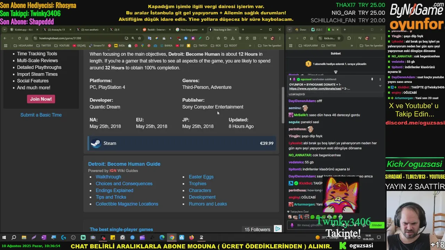445x250 pixels.
Task: Open Choices and Consequences link
Action: [124, 183]
